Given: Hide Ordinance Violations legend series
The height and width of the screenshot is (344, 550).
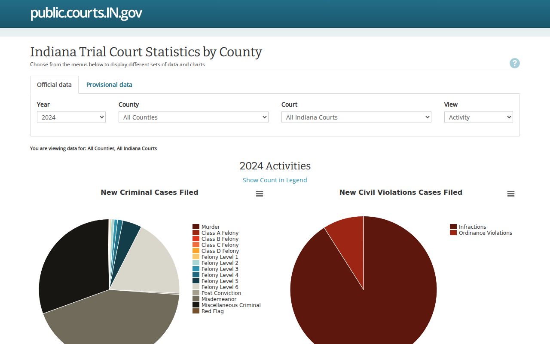Looking at the screenshot, I should (x=481, y=233).
